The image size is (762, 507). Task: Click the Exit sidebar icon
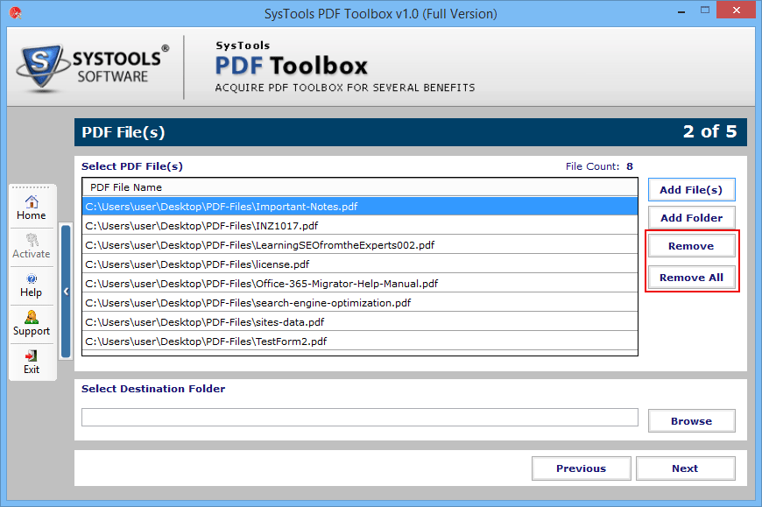point(32,363)
